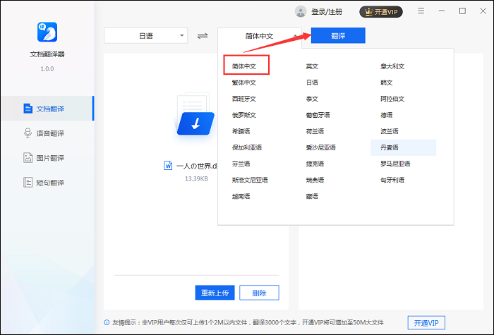
Task: Choose 葡萄牙语 from the list
Action: pos(318,115)
